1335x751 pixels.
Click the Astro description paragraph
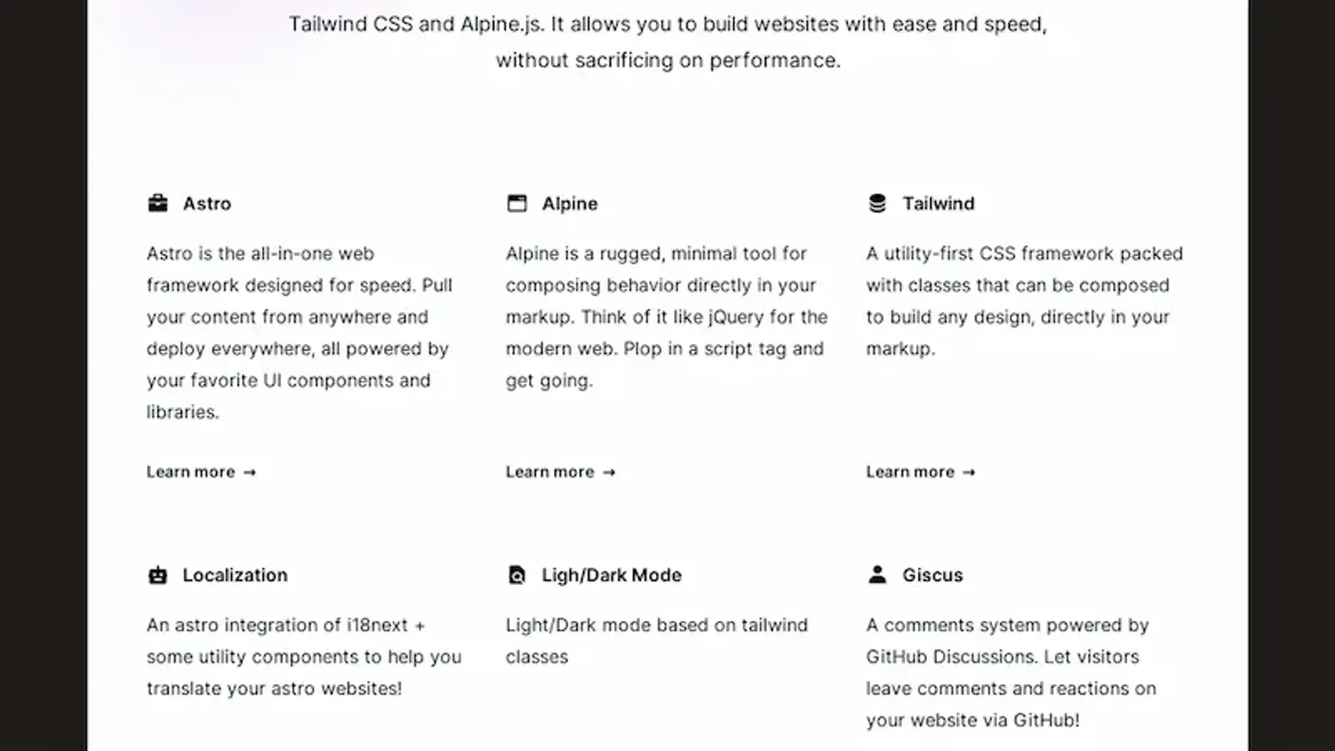[299, 333]
